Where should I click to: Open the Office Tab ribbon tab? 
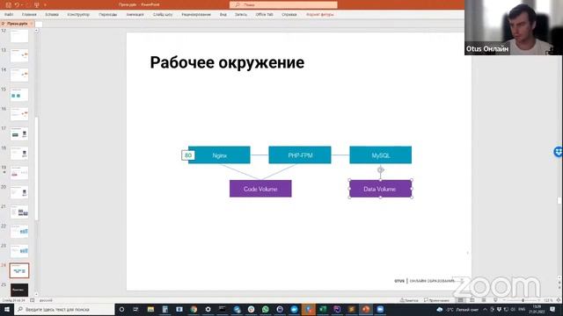(264, 15)
